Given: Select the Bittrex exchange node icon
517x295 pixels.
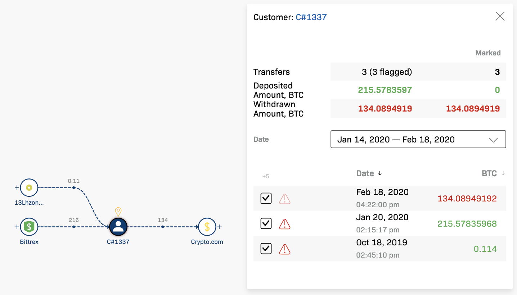Looking at the screenshot, I should click(29, 227).
